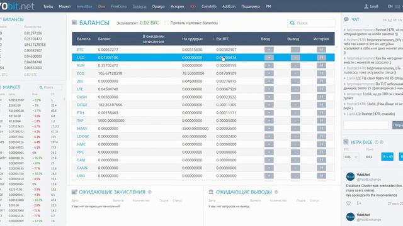Screen dimensions: 403x226
Task: Switch site language to EN
Action: tap(390, 6)
